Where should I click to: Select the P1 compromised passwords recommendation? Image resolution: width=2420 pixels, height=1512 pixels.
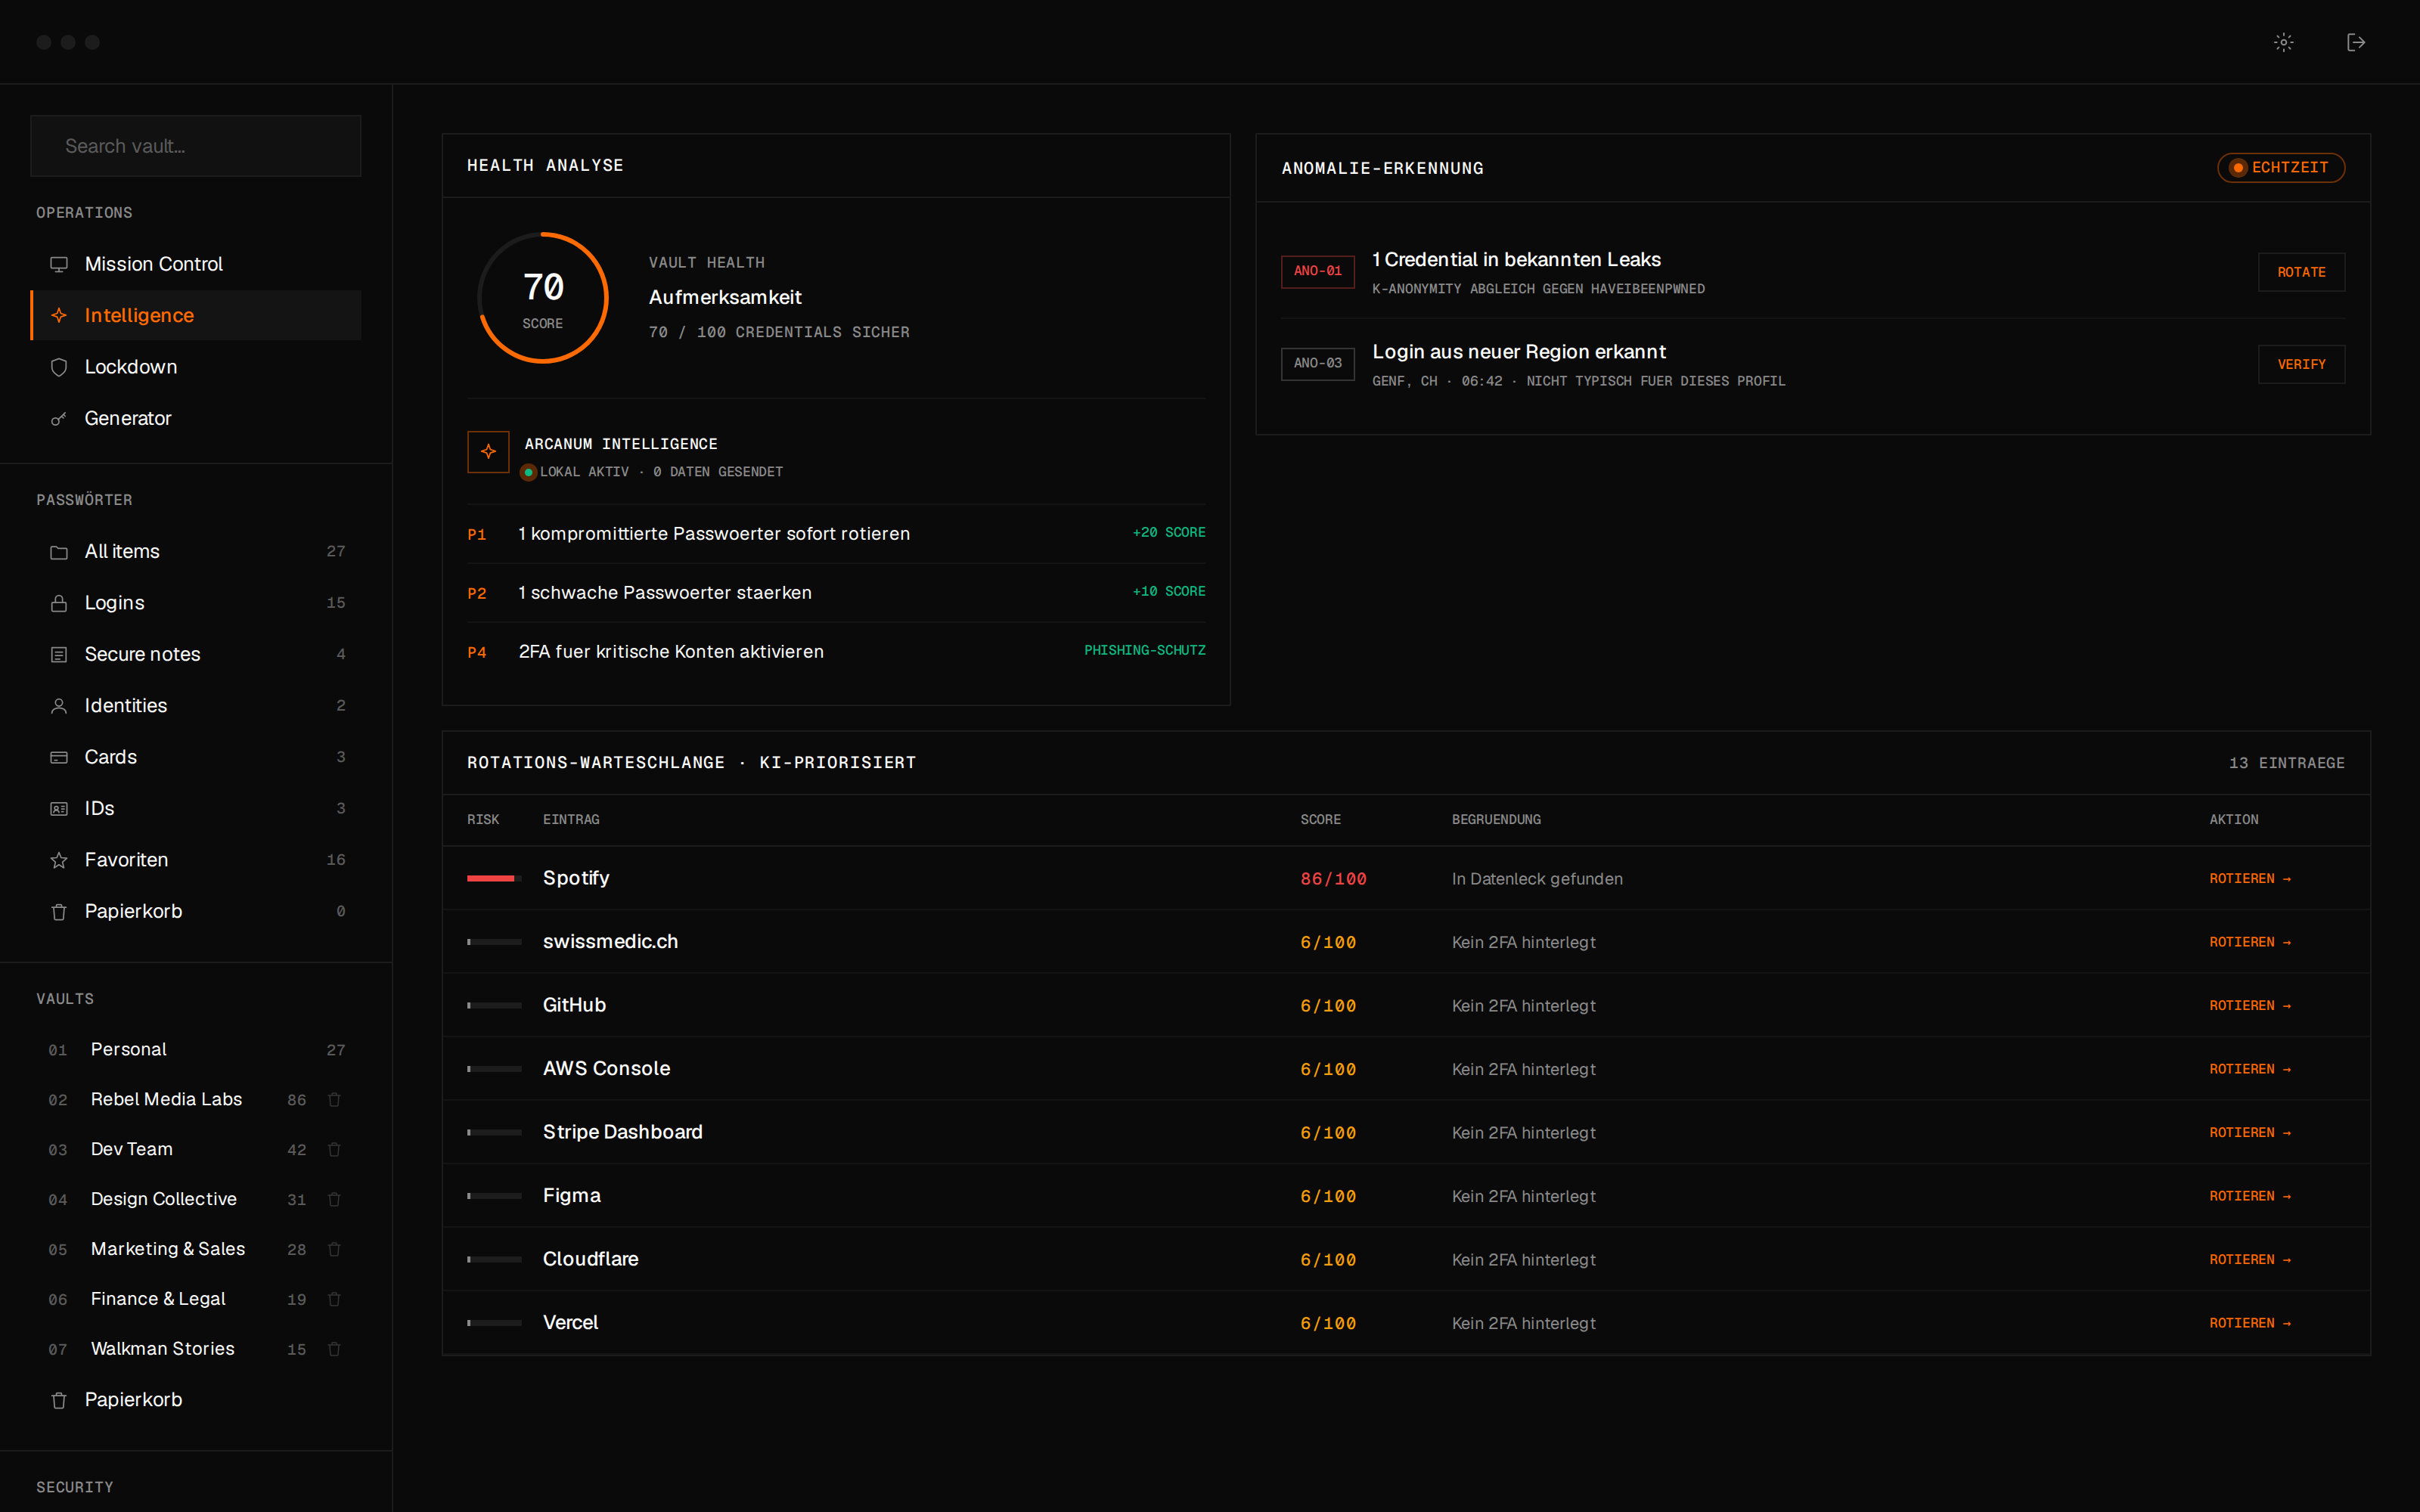[836, 534]
